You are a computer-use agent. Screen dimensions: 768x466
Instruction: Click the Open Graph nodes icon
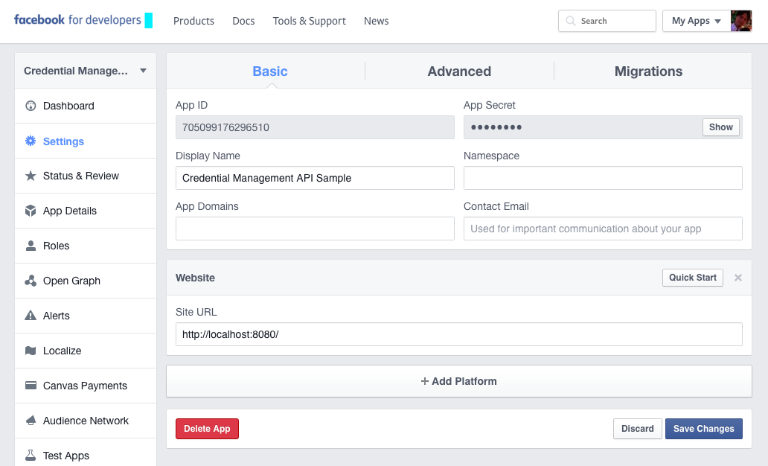click(x=31, y=281)
